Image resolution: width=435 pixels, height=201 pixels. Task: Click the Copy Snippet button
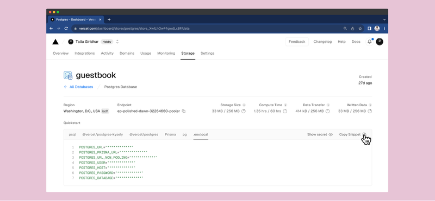(352, 135)
